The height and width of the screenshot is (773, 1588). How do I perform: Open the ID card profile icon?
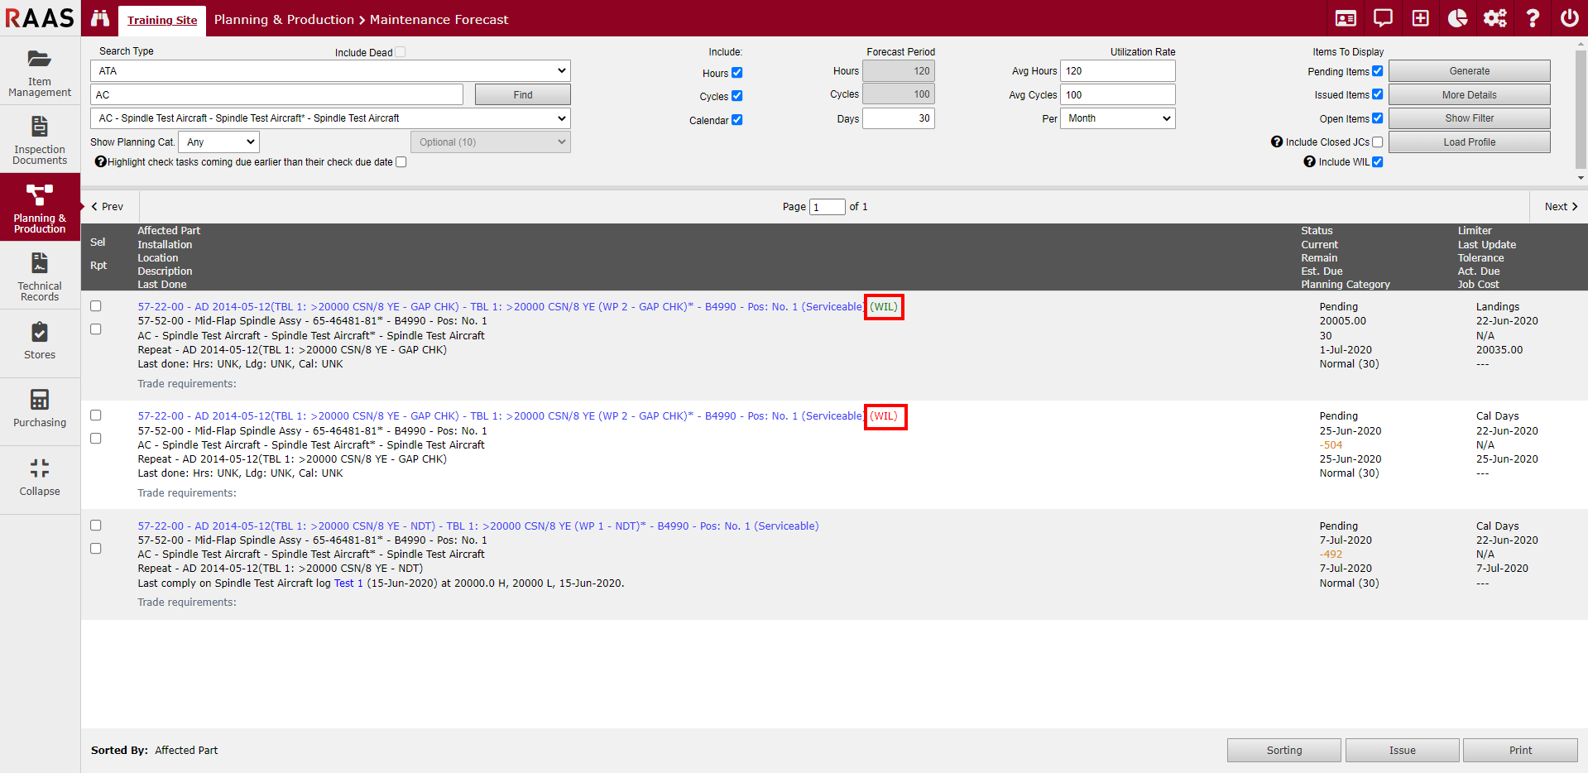1346,18
